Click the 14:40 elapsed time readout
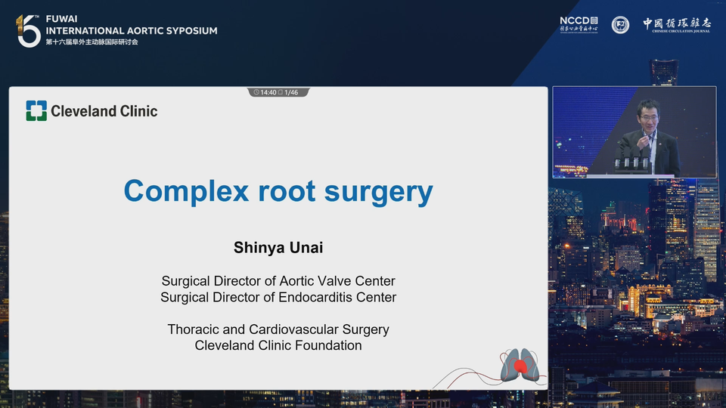The height and width of the screenshot is (408, 726). (268, 92)
